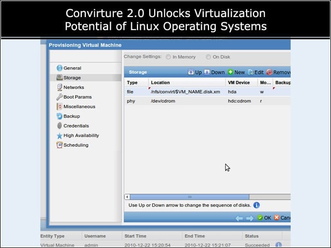Viewport: 331px width, 248px height.
Task: Click the Credentials fingerprint icon
Action: [x=59, y=126]
